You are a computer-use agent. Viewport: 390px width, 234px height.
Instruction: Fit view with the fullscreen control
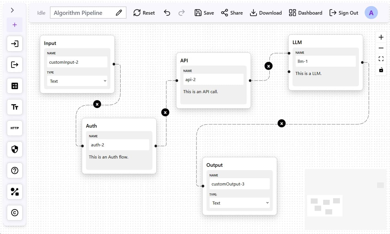[381, 59]
